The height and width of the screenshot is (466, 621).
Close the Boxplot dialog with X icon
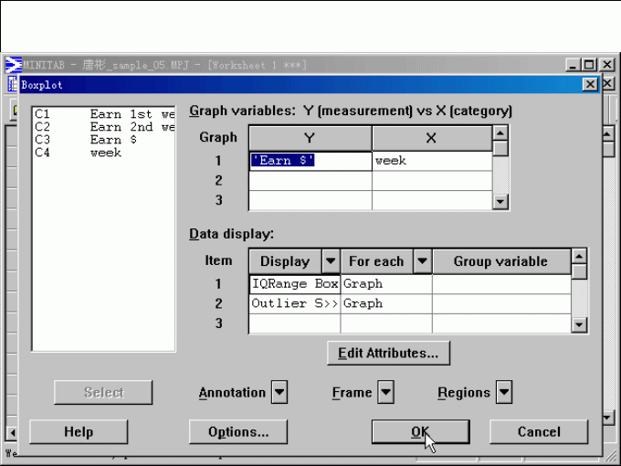point(590,84)
